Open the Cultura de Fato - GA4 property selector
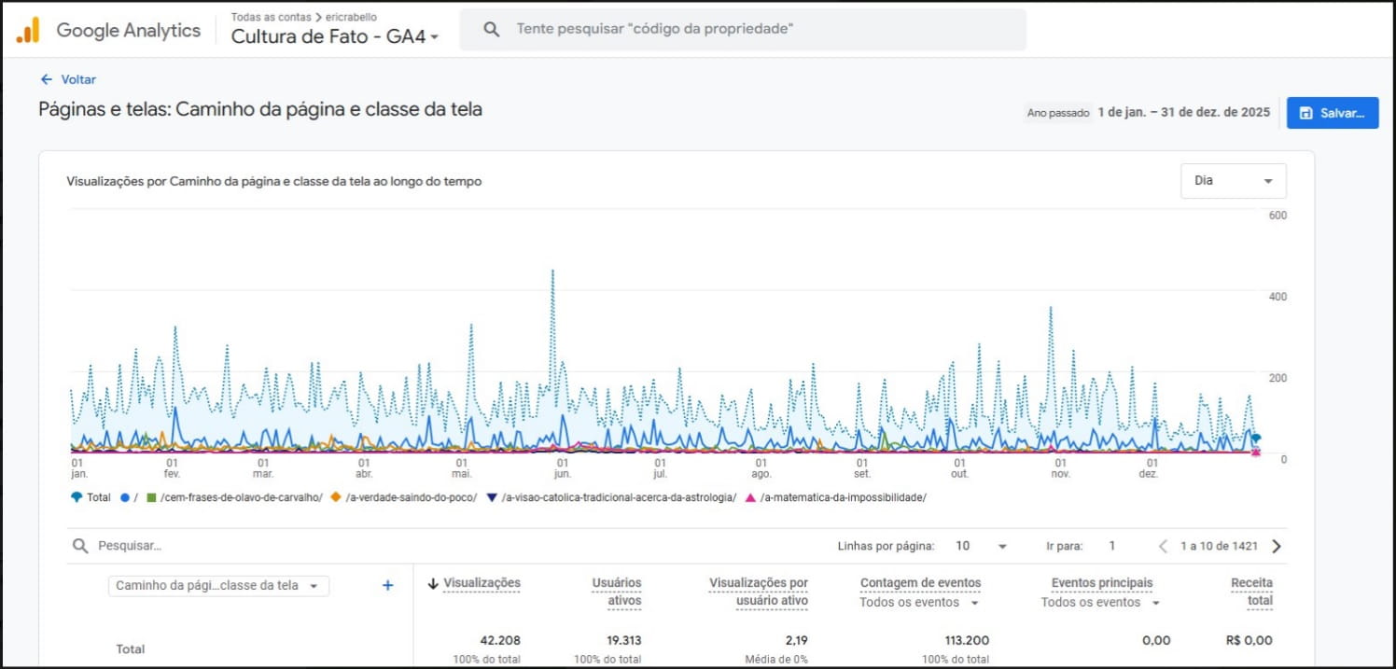Viewport: 1396px width, 669px height. [334, 36]
